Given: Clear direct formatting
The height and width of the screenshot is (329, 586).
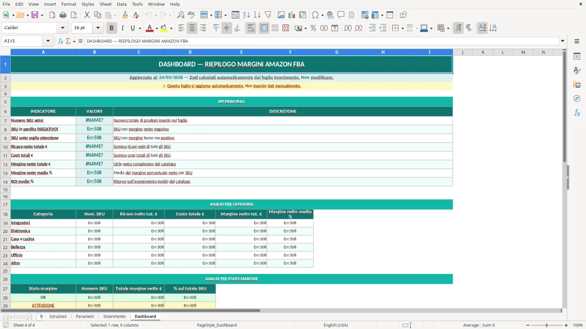Looking at the screenshot, I should (136, 15).
